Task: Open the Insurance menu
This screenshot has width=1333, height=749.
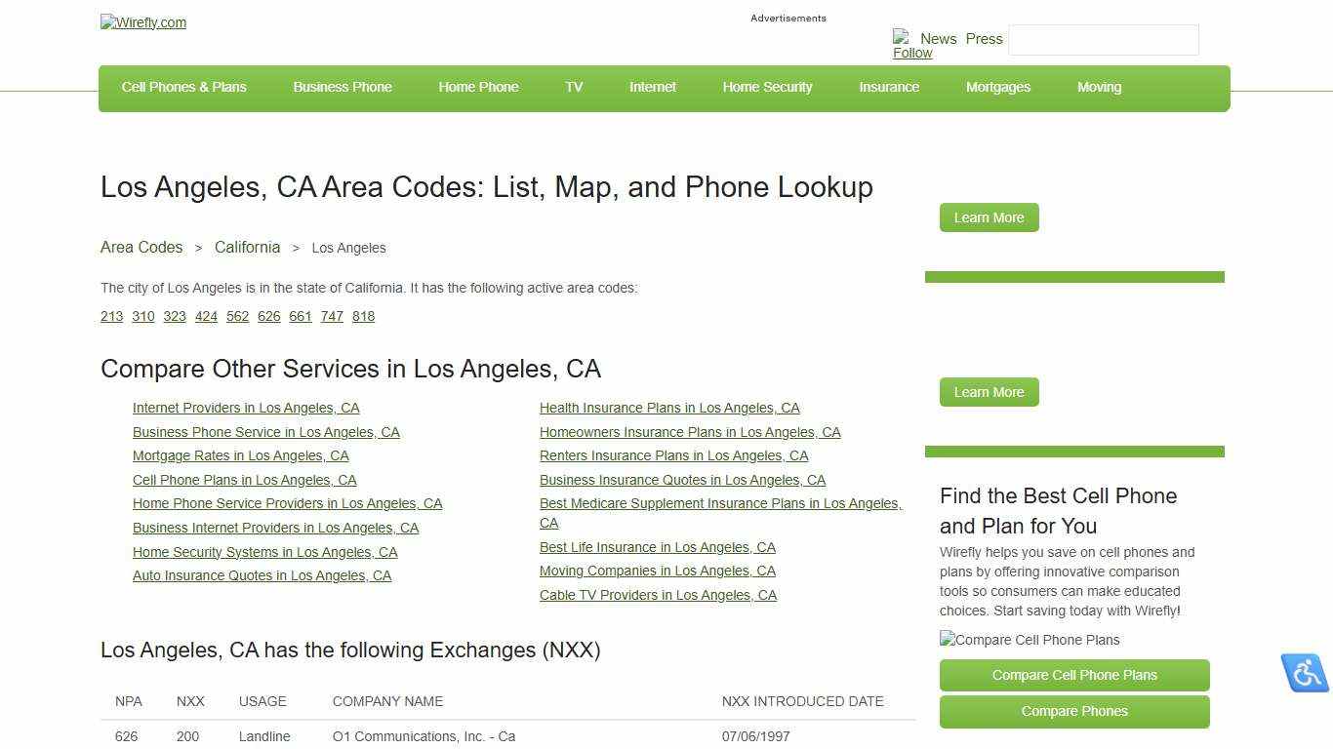Action: click(x=888, y=87)
